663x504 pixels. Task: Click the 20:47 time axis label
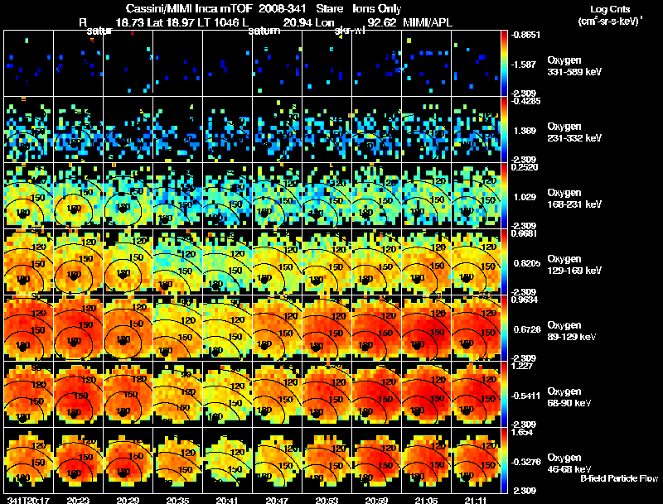[277, 500]
